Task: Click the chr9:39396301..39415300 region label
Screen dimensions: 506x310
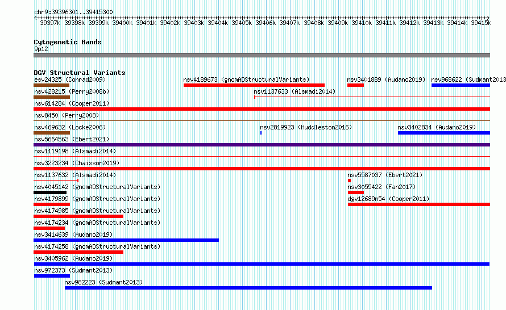Action: tap(73, 12)
